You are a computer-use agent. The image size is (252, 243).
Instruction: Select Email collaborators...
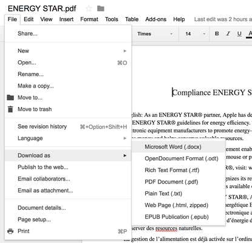pyautogui.click(x=68, y=179)
